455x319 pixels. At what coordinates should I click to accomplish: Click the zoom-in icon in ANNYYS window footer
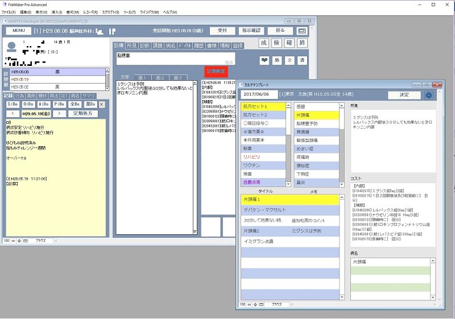pyautogui.click(x=19, y=241)
